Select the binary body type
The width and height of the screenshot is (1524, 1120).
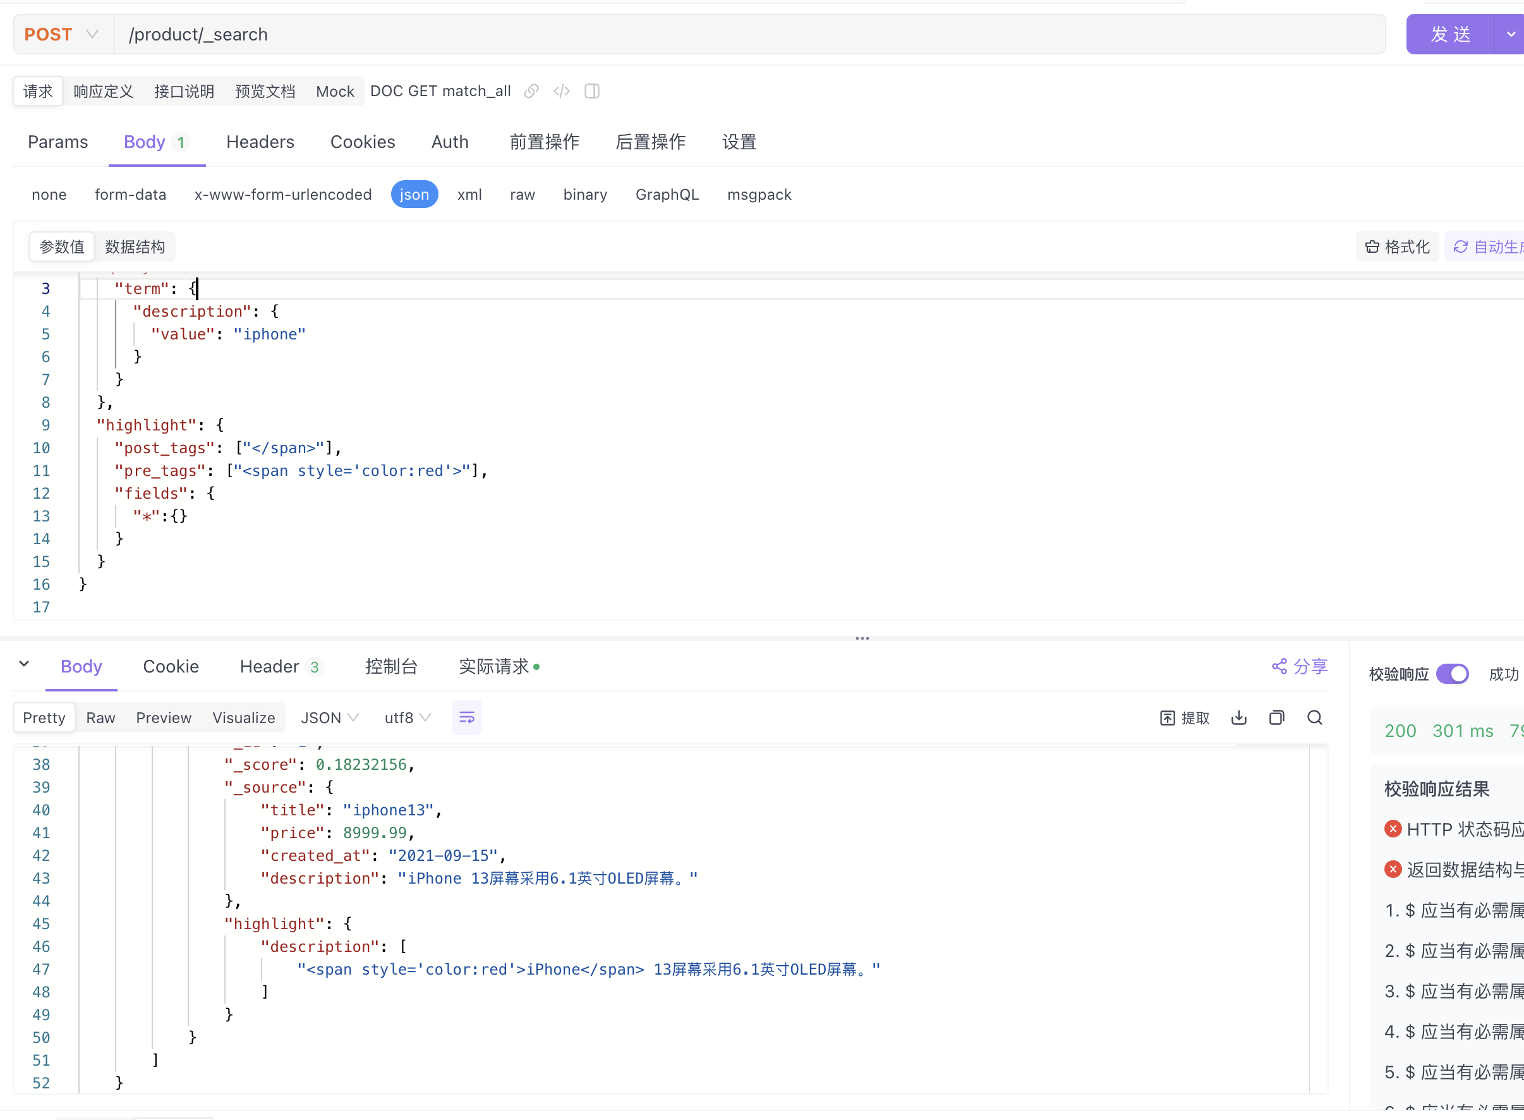click(x=585, y=195)
